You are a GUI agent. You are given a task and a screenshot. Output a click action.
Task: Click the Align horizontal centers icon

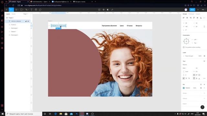(x=187, y=18)
